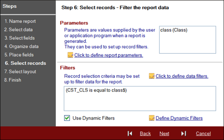Go to step 4 Organize data
This screenshot has height=140, width=224.
[21, 46]
